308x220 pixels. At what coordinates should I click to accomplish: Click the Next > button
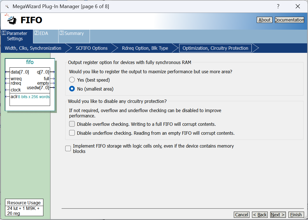click(x=278, y=215)
